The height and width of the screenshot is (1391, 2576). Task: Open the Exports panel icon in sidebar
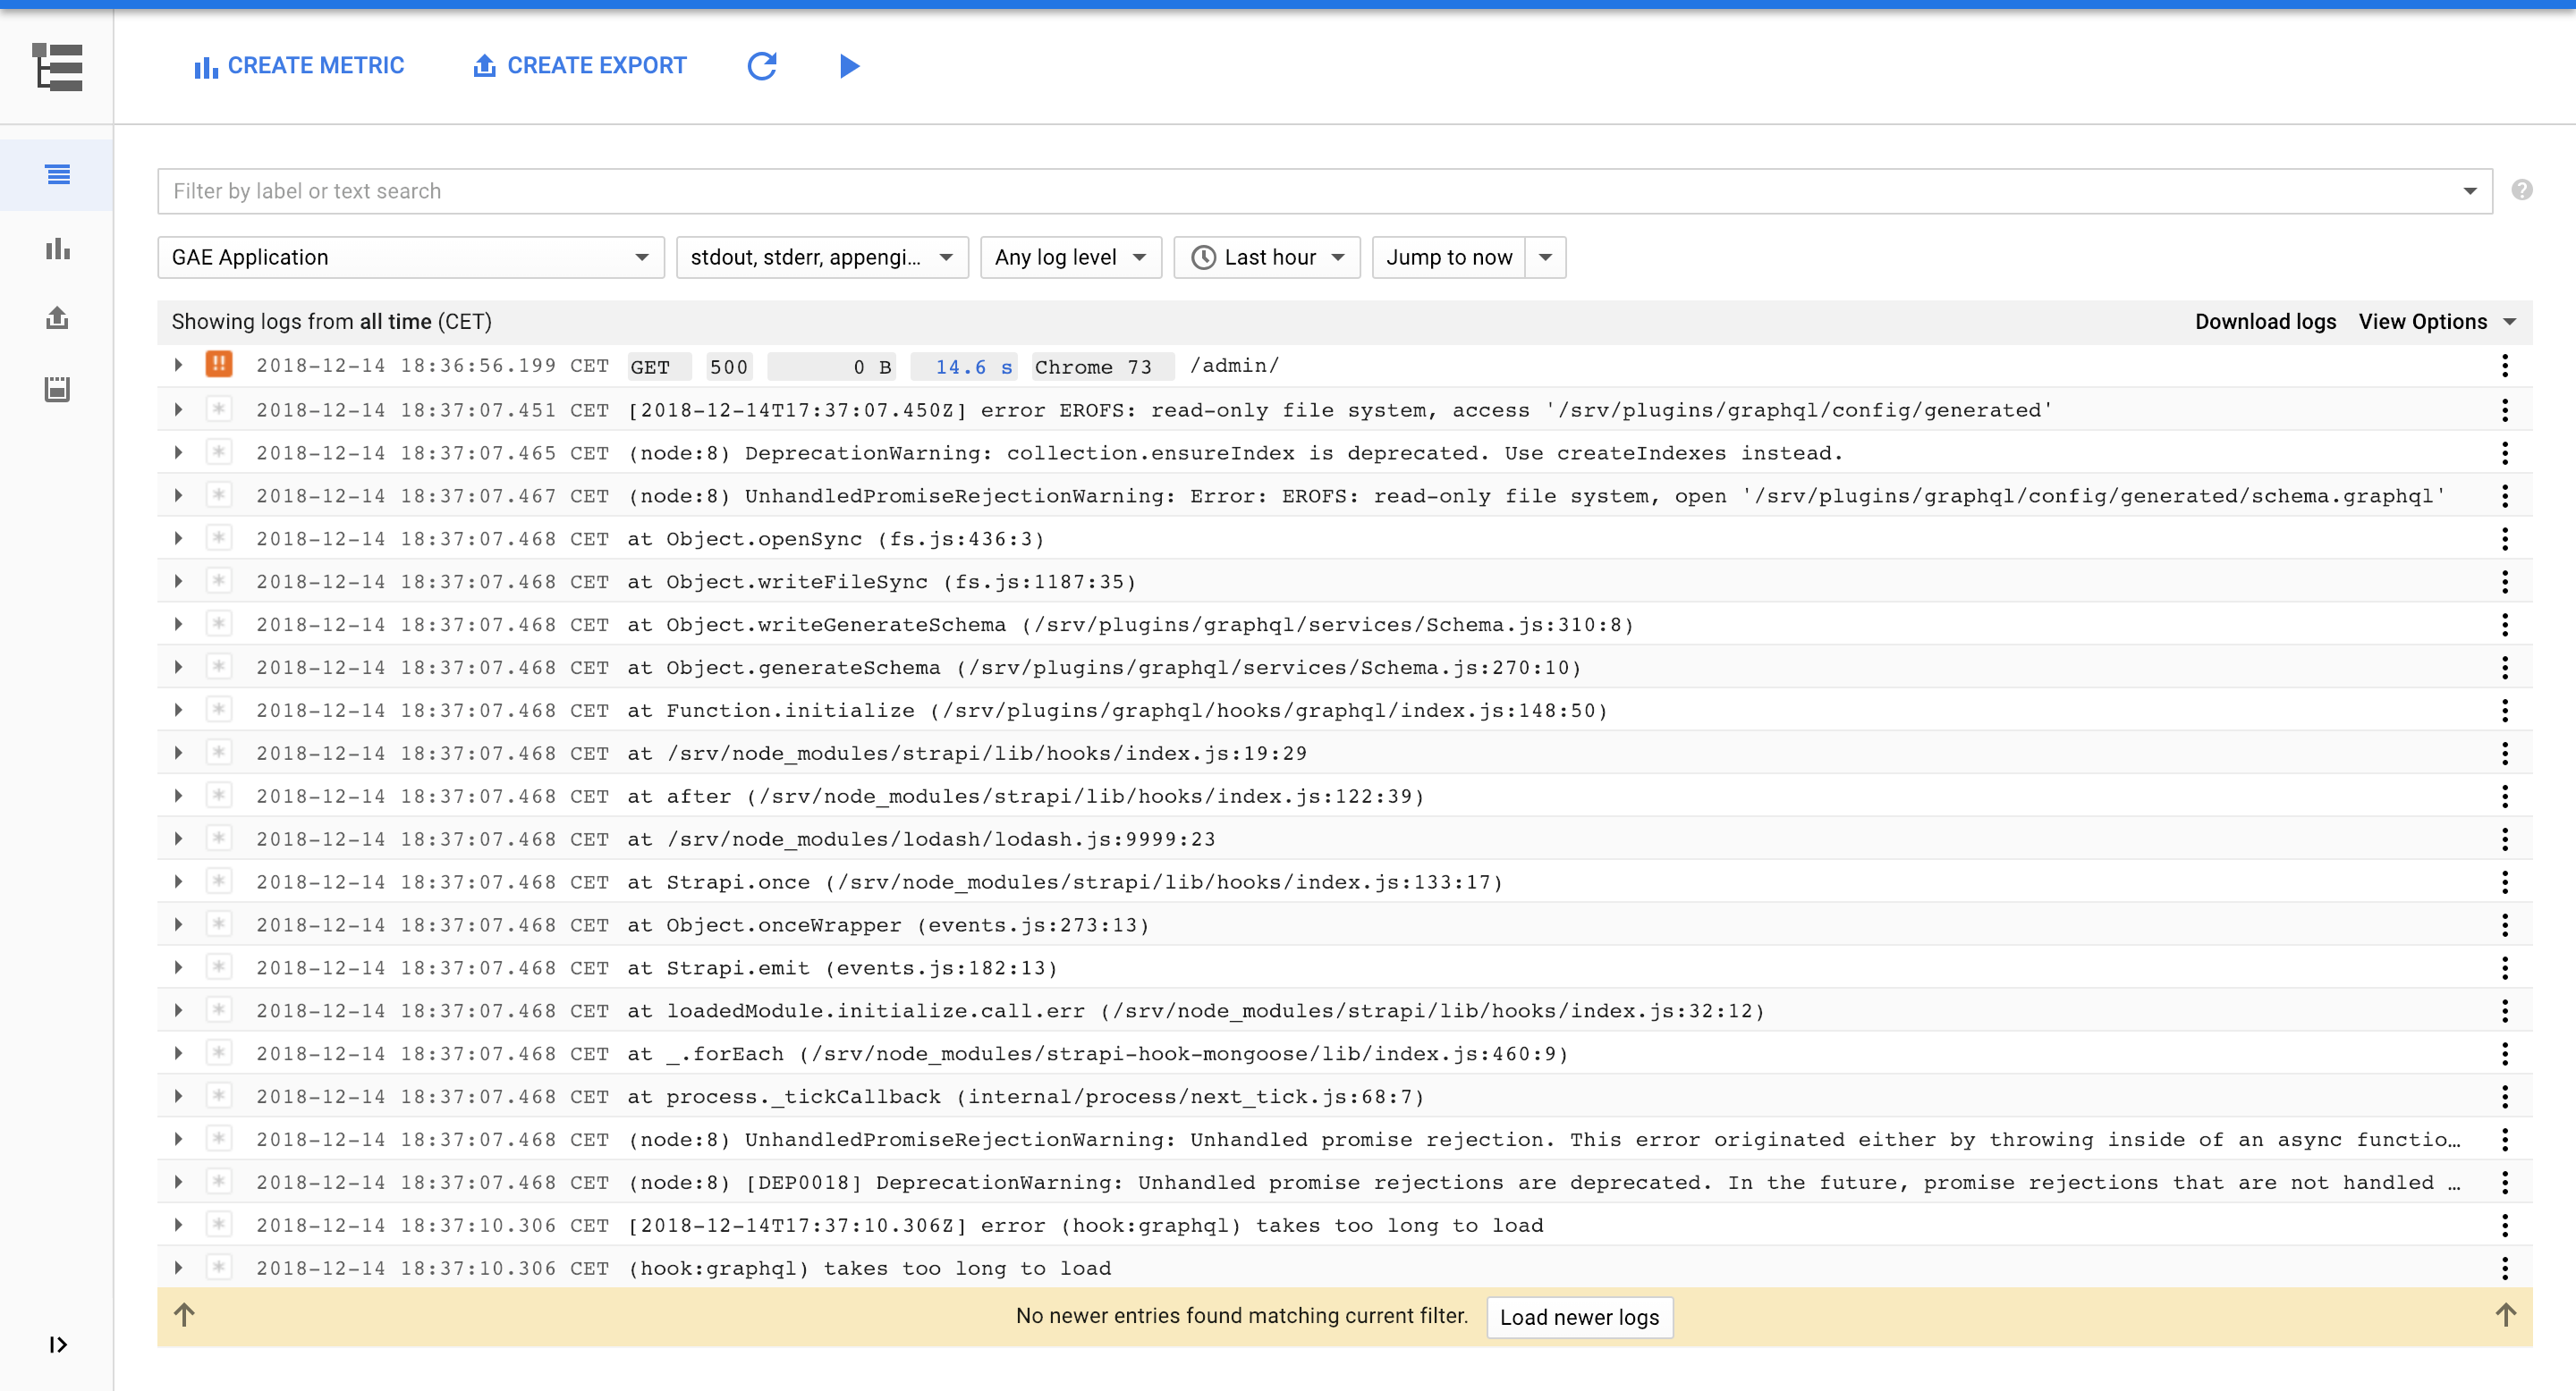click(x=57, y=317)
